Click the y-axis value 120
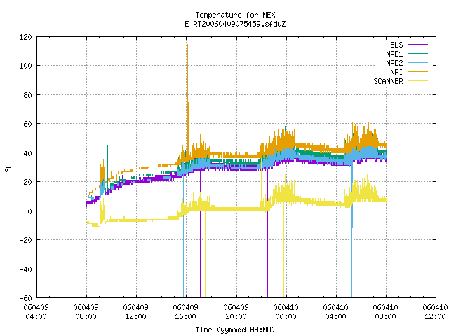 tap(25, 37)
